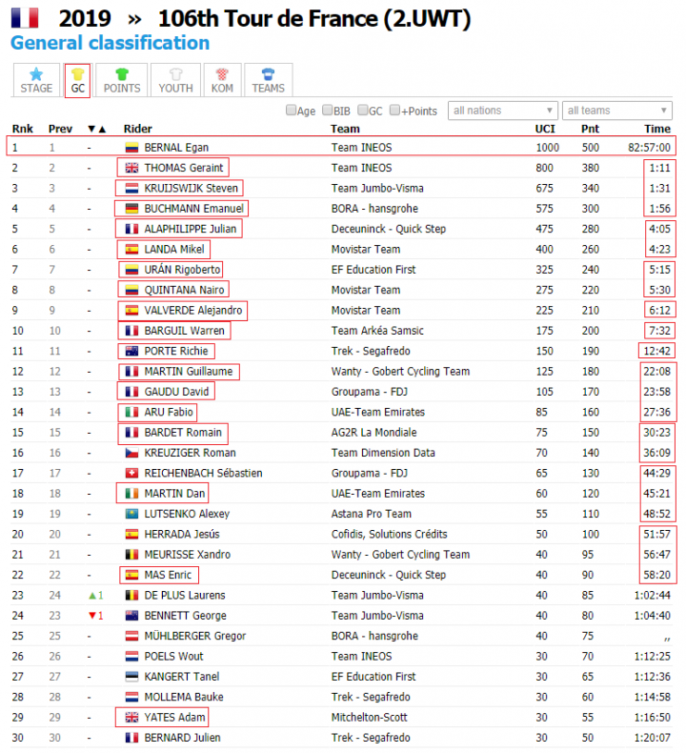View the KOM classification tab
Viewport: 686px width, 753px height.
coord(222,80)
